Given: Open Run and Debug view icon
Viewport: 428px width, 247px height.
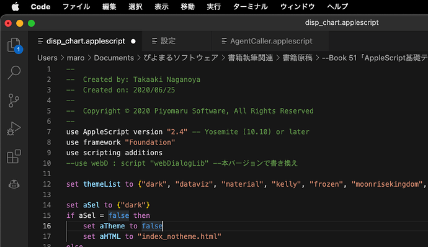Looking at the screenshot, I should pos(14,128).
